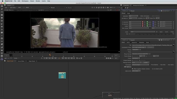Viewport: 177px width, 99px height.
Task: Open the Cache menu
Action: [44, 1]
